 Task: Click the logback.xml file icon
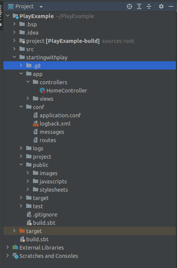[36, 124]
